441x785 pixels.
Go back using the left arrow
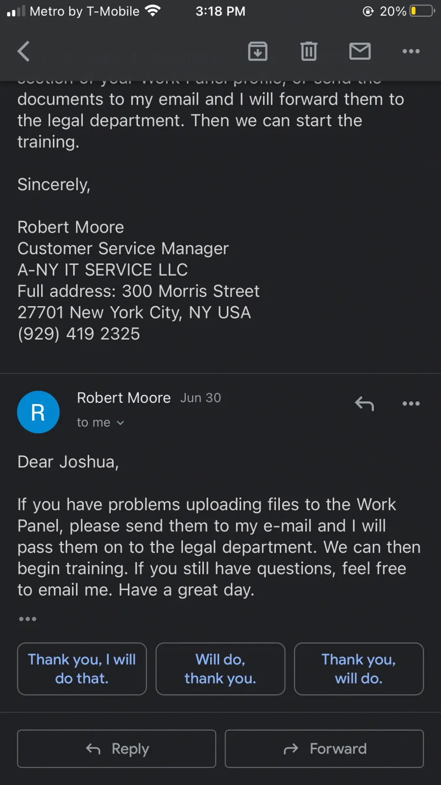tap(24, 51)
